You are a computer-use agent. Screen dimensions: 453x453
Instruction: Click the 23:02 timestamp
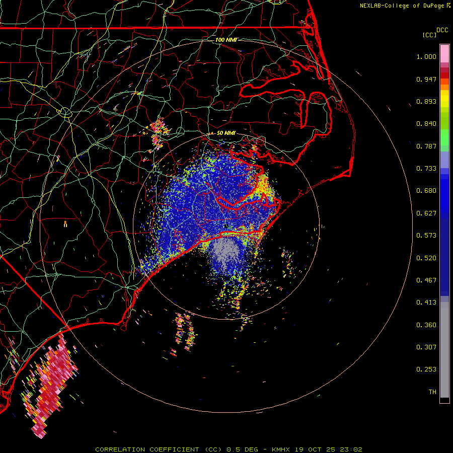(x=351, y=449)
